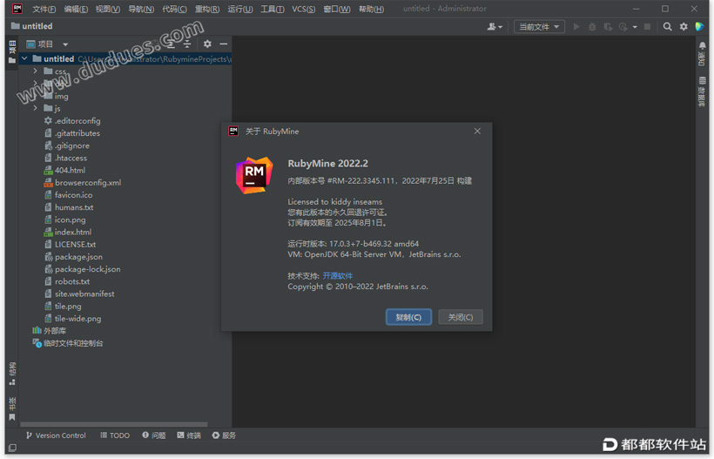
Task: Open the Terminal tab (终端)
Action: [189, 435]
